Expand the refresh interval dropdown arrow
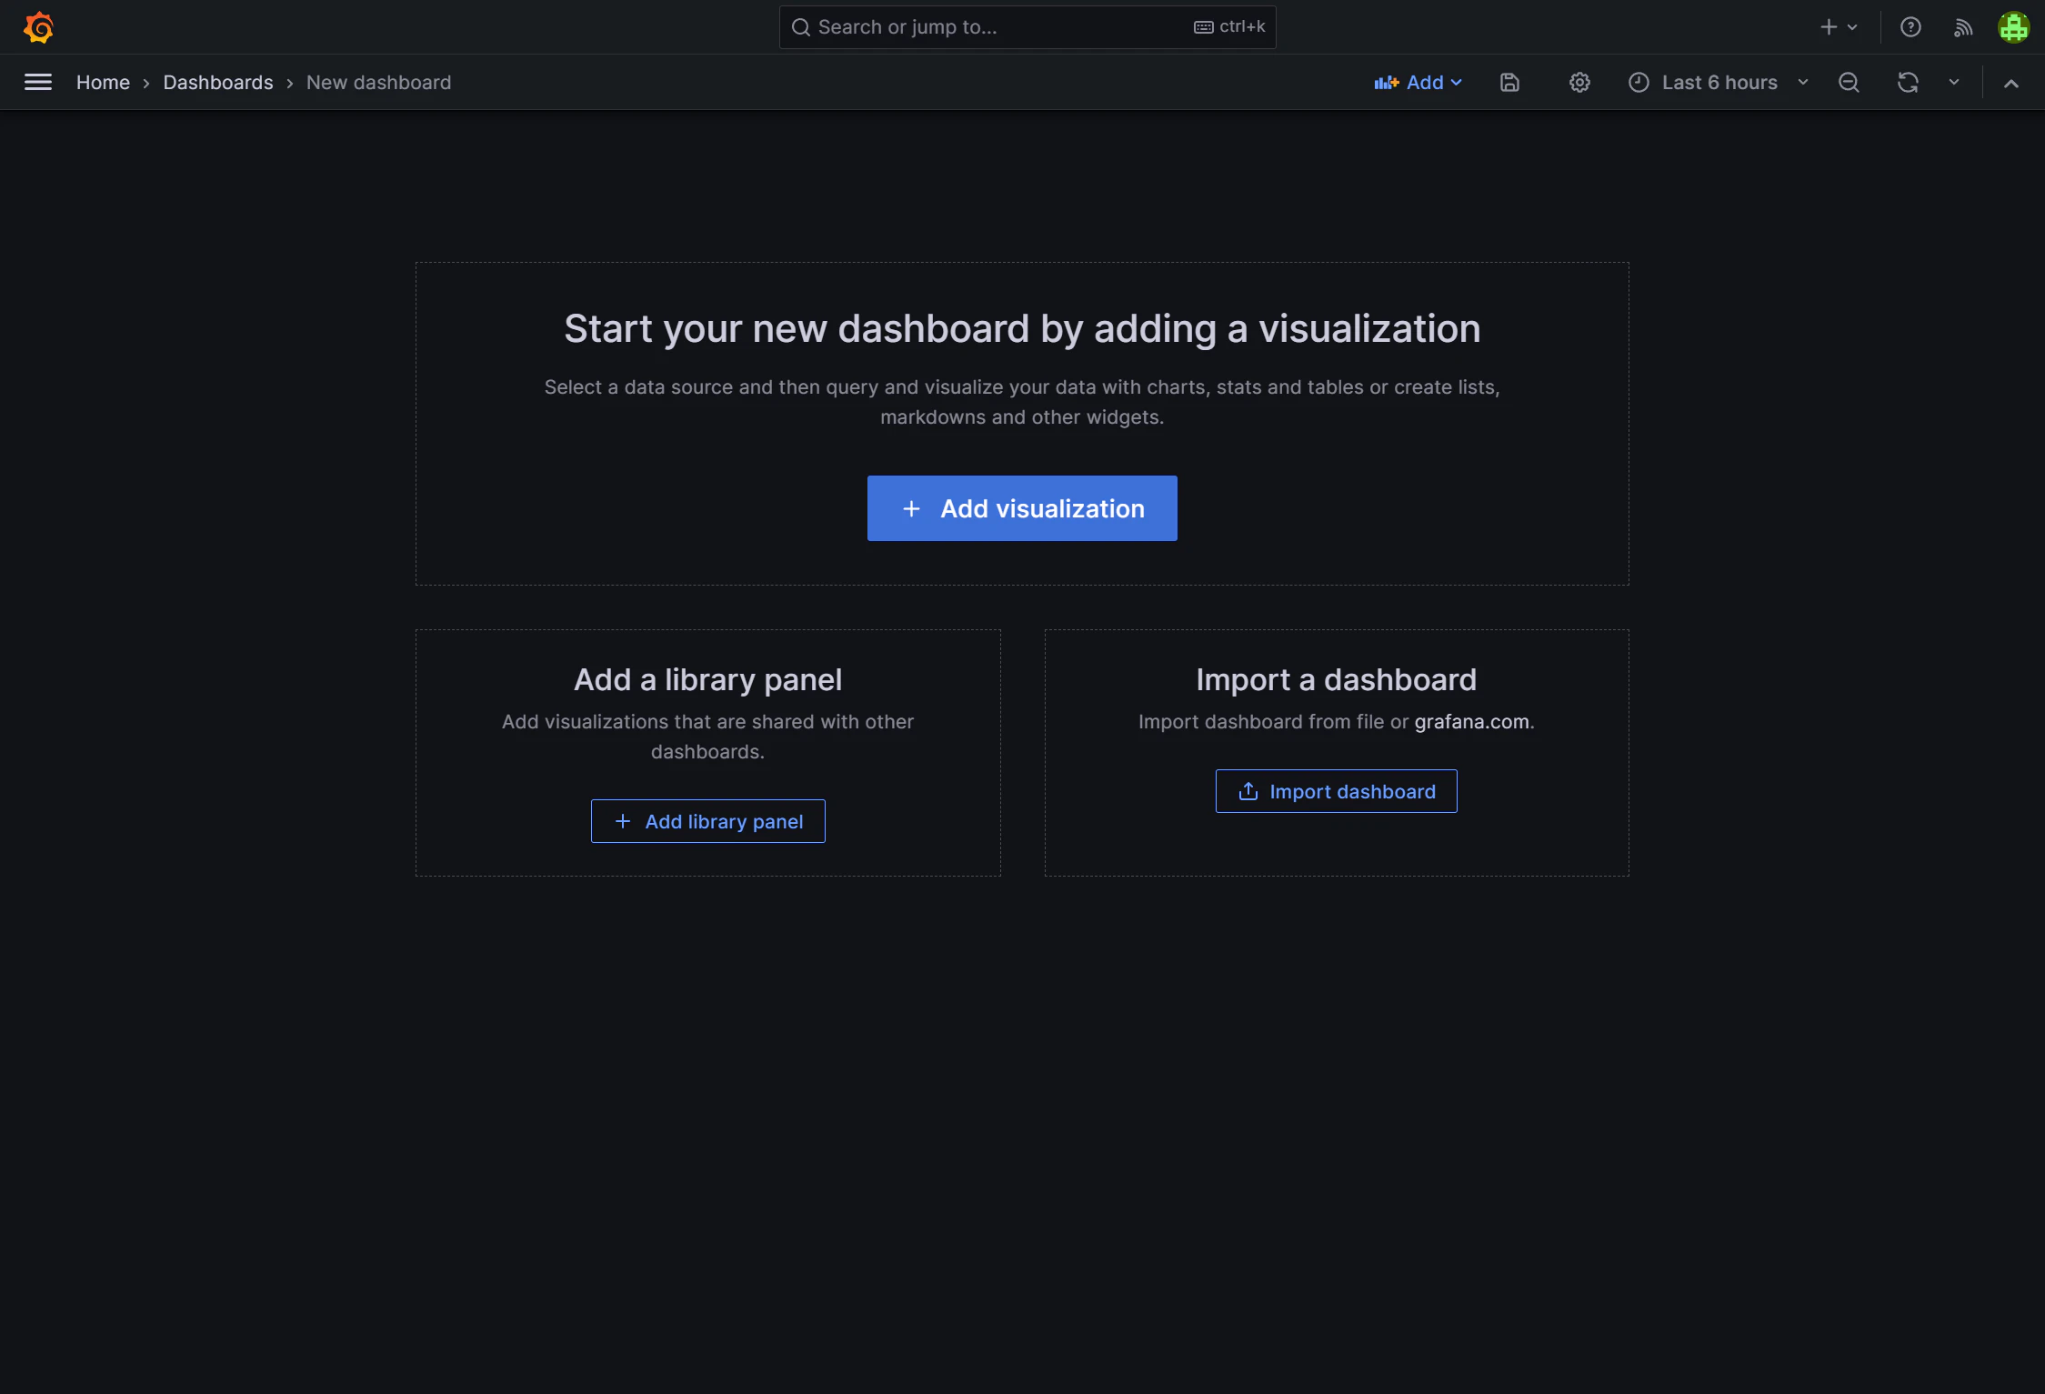The image size is (2045, 1394). coord(1953,83)
